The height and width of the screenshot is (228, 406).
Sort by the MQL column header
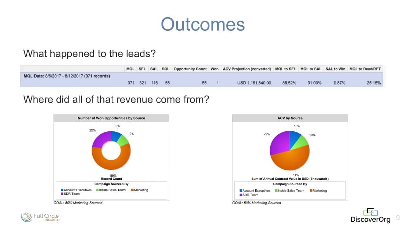coord(130,69)
